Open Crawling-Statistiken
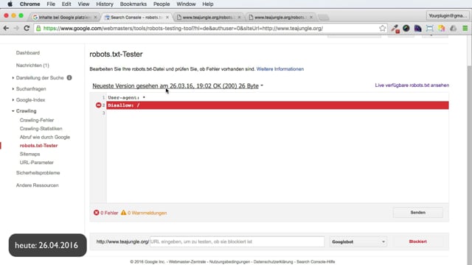This screenshot has width=472, height=265. click(x=41, y=129)
